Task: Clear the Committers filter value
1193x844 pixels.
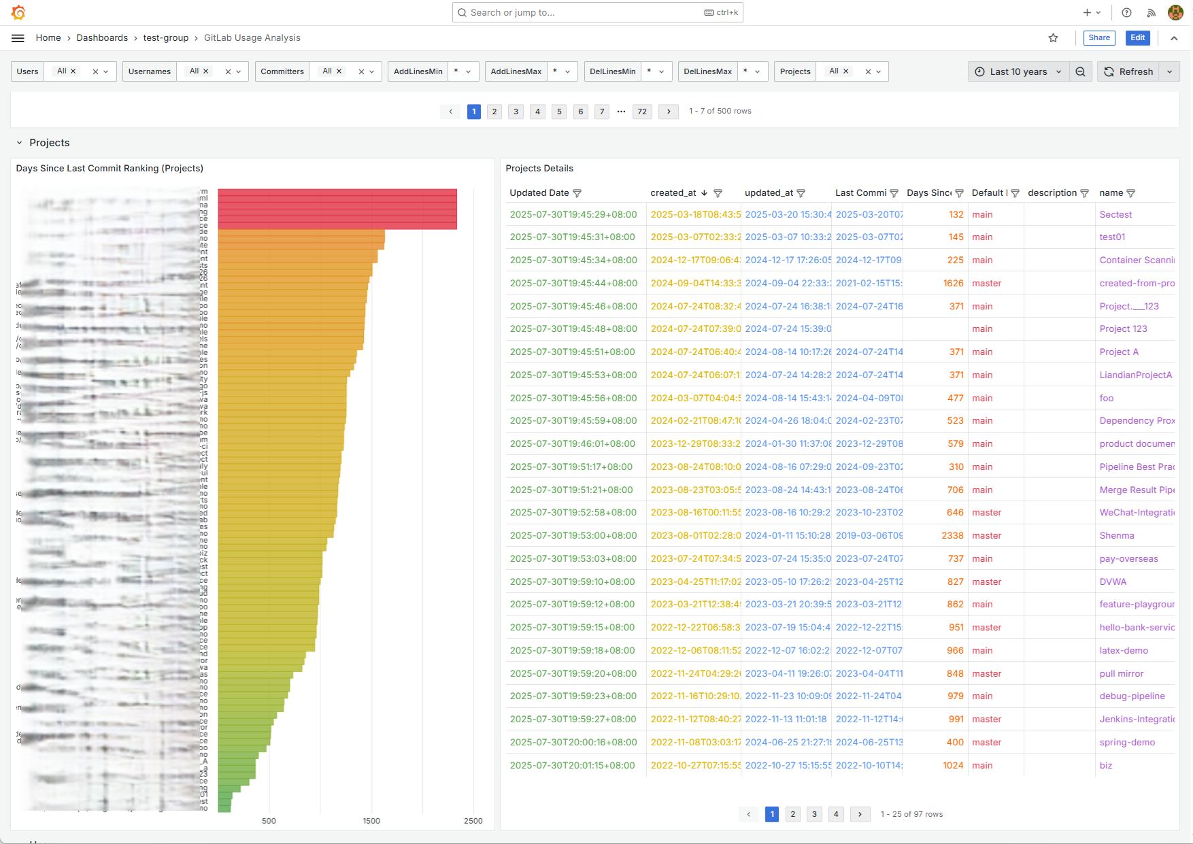Action: point(361,71)
